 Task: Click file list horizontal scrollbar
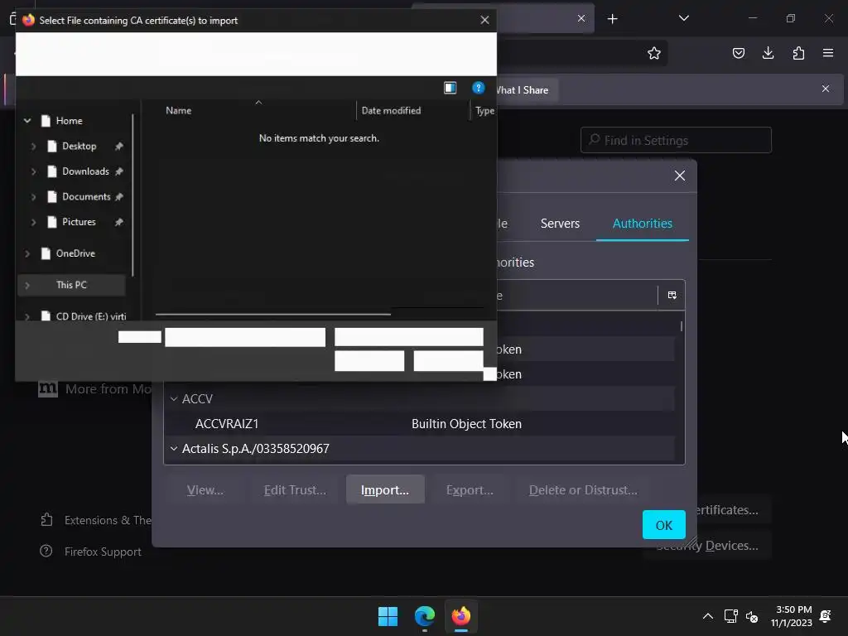pyautogui.click(x=272, y=314)
